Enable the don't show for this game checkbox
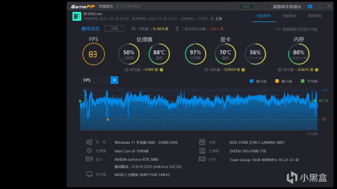Image resolution: width=337 pixels, height=189 pixels. click(x=269, y=7)
